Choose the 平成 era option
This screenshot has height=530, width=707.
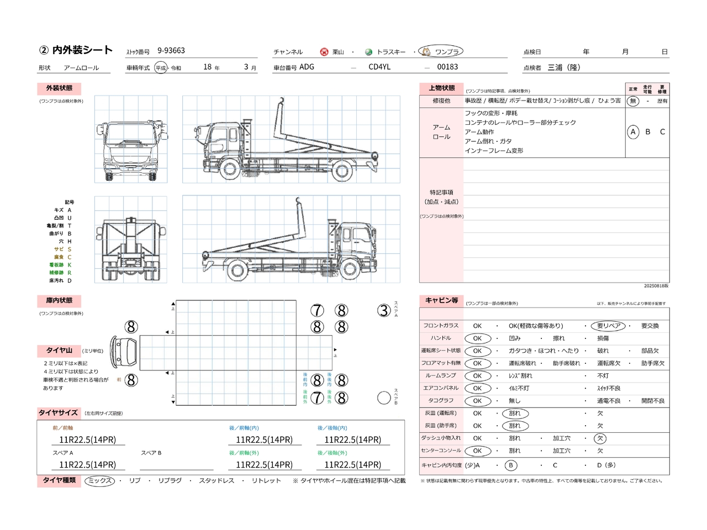tap(161, 68)
